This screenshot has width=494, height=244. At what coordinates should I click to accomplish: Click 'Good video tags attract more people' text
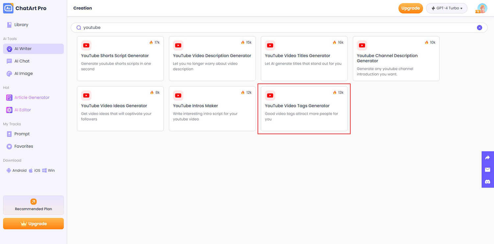[301, 116]
